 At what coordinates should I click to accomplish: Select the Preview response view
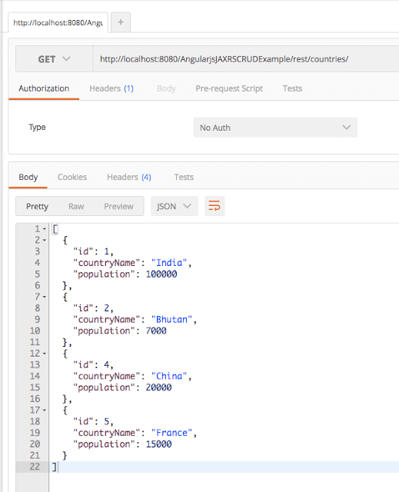point(118,206)
